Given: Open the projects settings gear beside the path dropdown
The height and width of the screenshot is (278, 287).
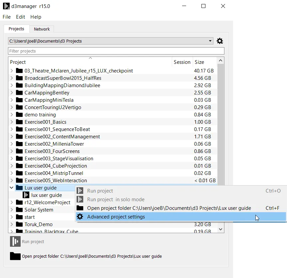Looking at the screenshot, I should point(219,41).
